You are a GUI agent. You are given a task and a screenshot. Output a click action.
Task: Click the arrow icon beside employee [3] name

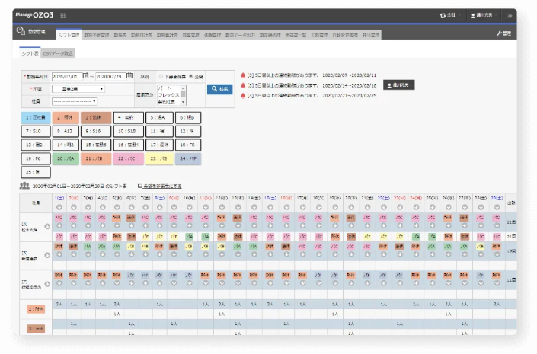[47, 224]
